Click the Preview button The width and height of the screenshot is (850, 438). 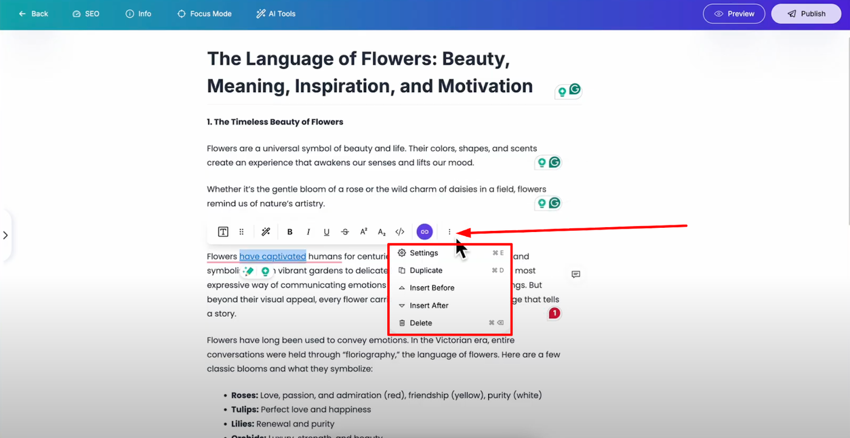click(733, 14)
